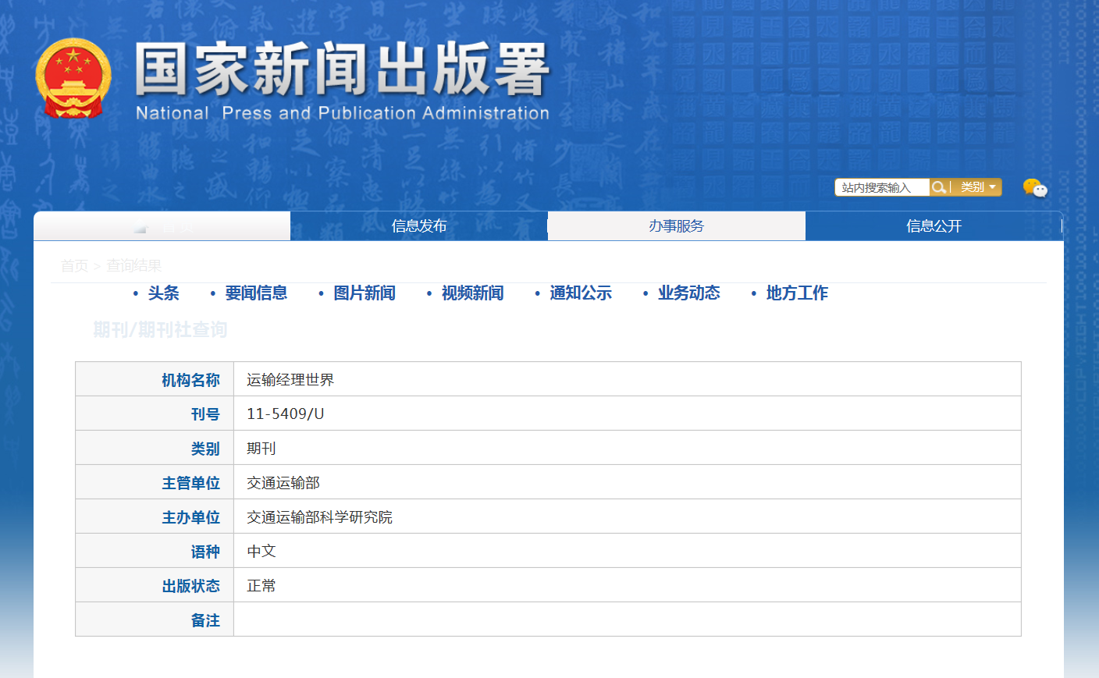Go to 通知公示 page
This screenshot has width=1099, height=678.
click(580, 293)
